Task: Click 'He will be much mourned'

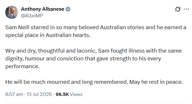Action: [37, 82]
